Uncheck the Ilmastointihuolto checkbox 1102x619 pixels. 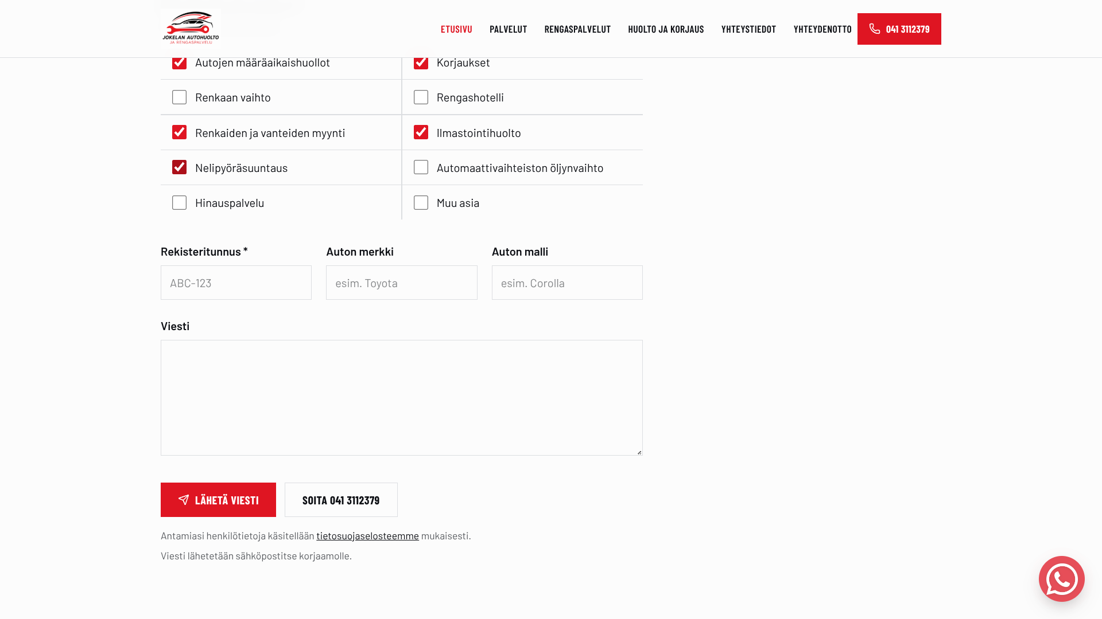point(421,132)
